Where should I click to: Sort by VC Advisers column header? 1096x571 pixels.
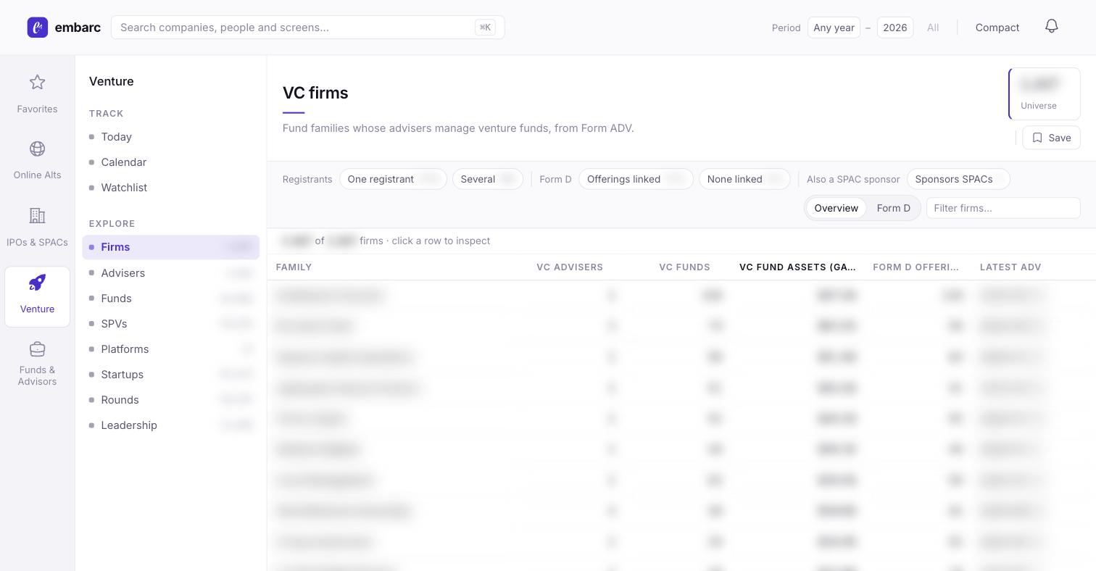[570, 267]
